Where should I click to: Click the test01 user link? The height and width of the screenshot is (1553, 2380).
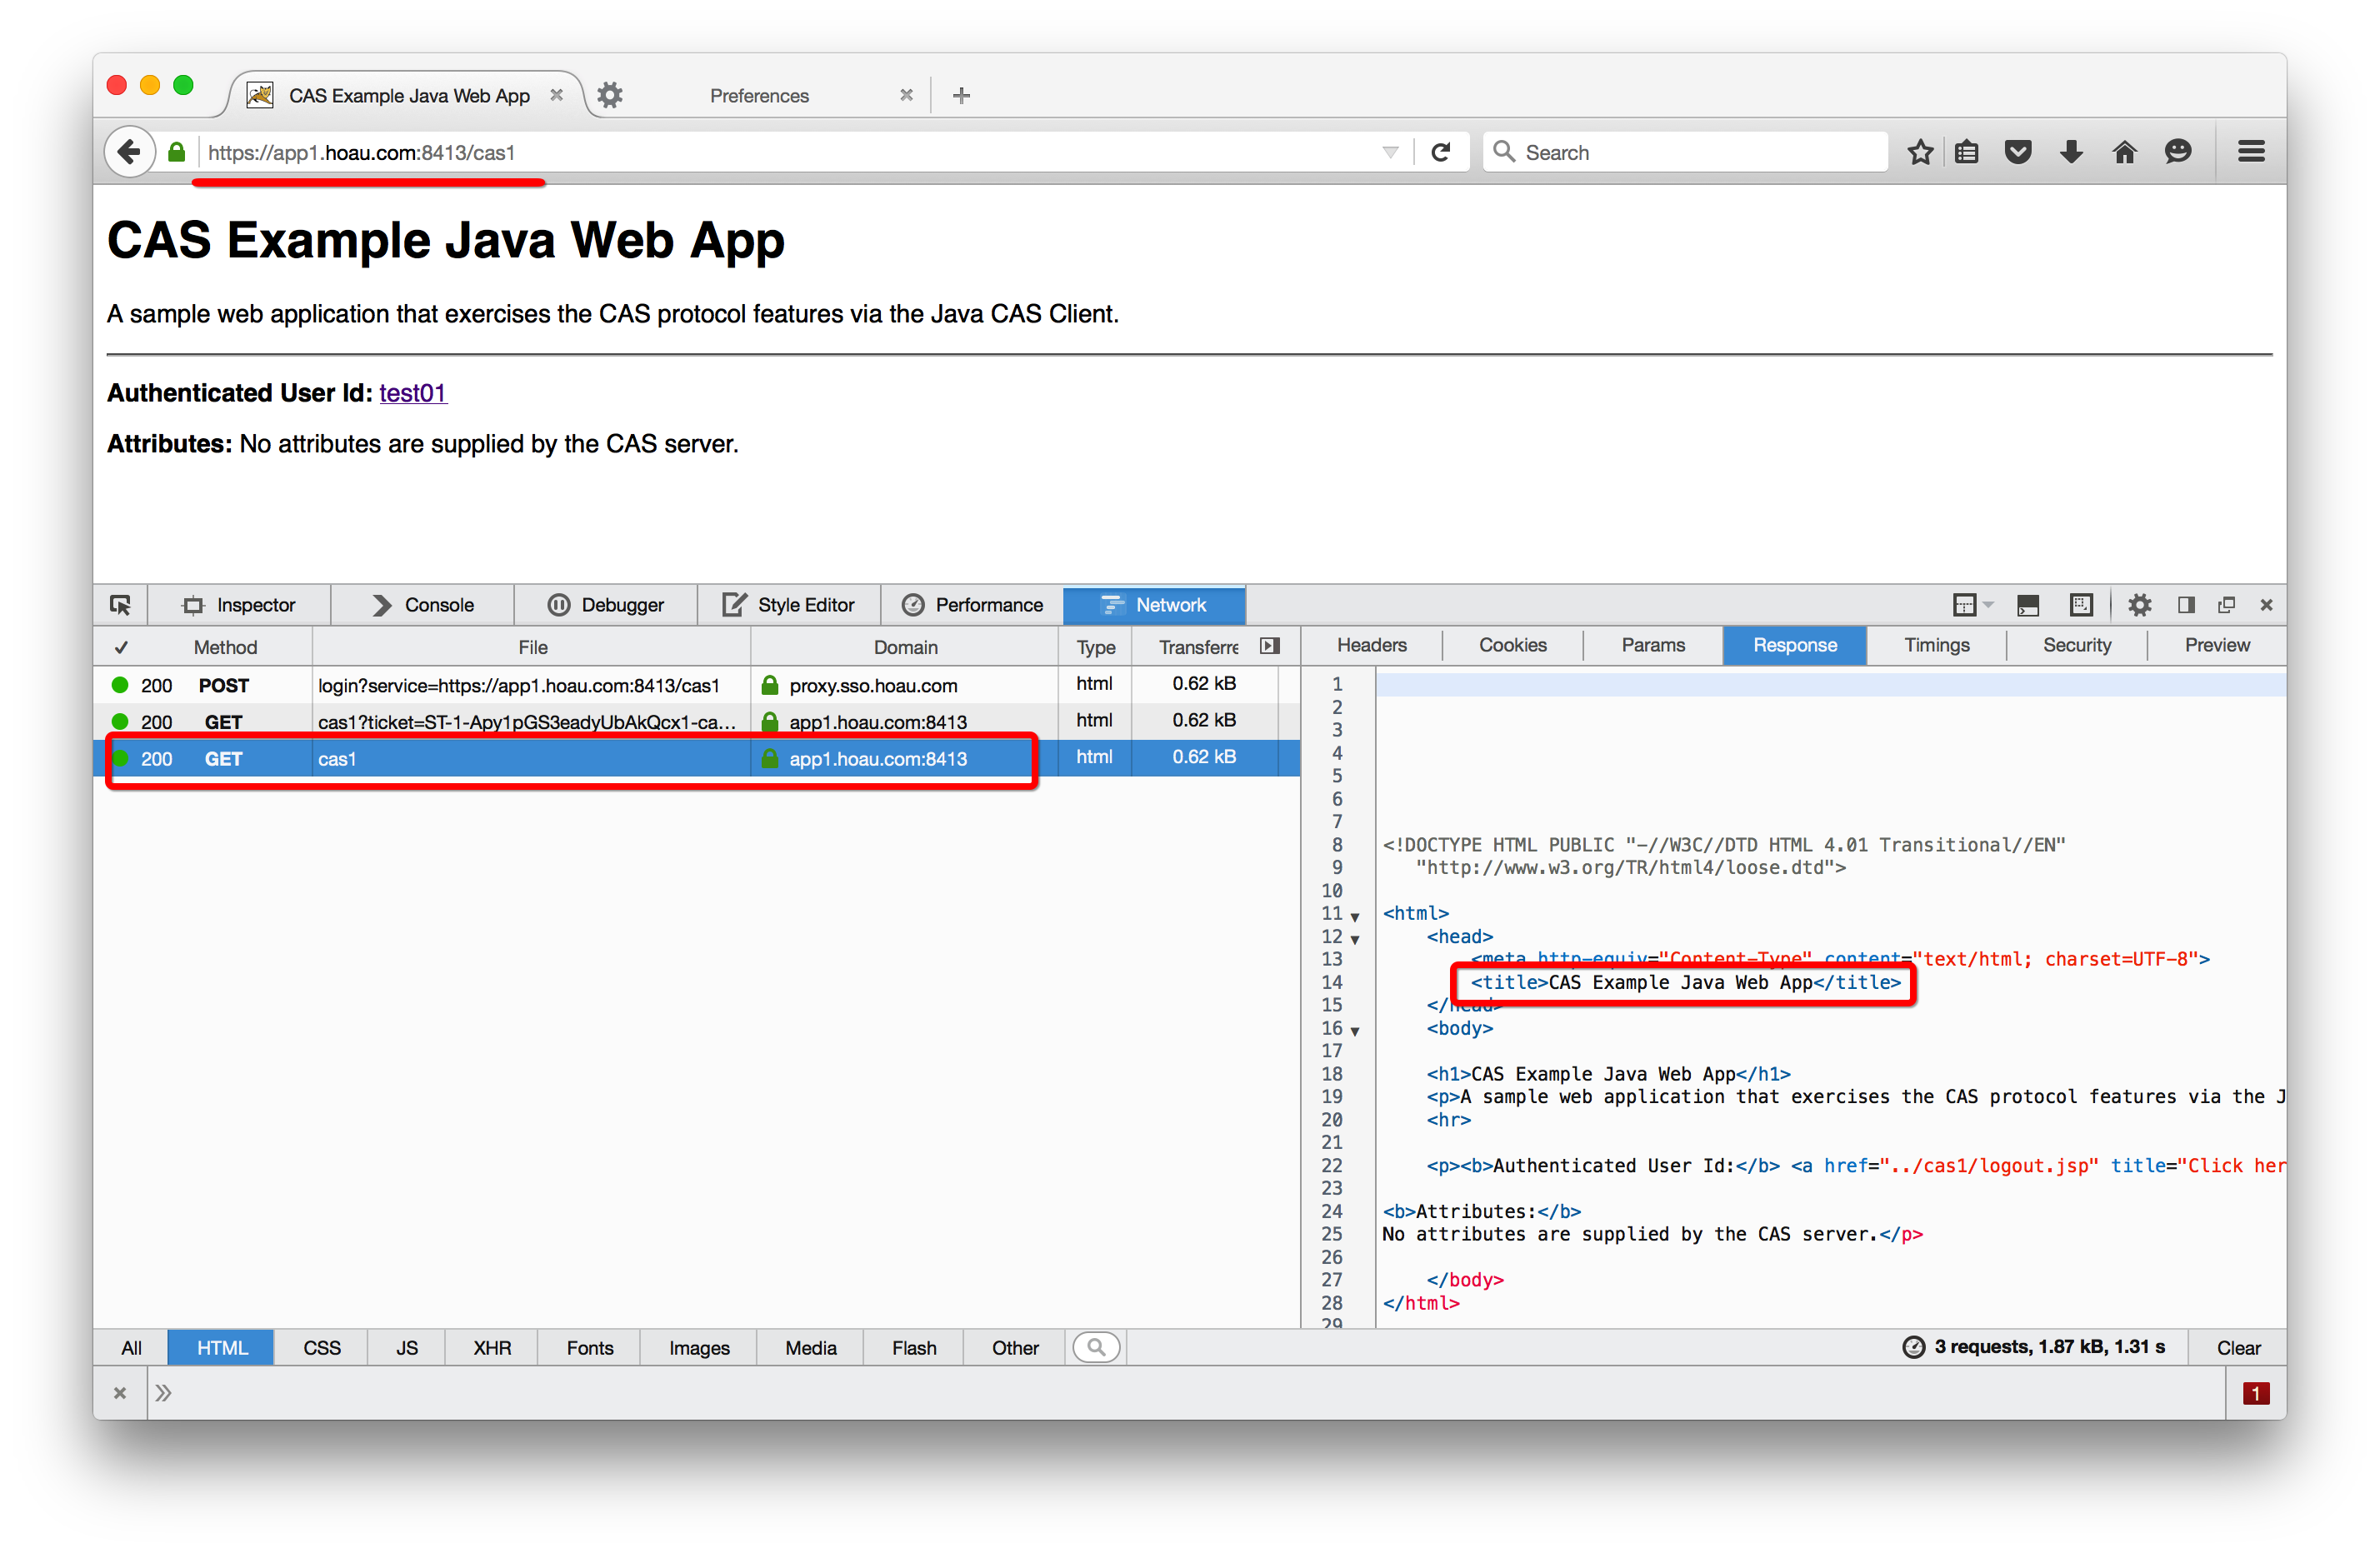coord(412,393)
